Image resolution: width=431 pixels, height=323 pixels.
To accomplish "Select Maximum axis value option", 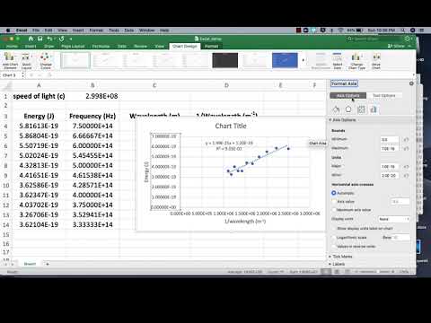I will point(334,210).
